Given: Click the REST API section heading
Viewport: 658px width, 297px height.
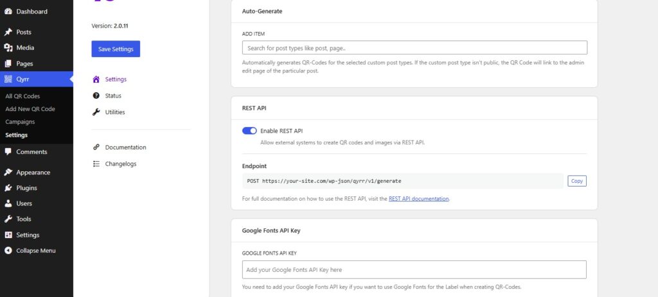Looking at the screenshot, I should tap(254, 108).
